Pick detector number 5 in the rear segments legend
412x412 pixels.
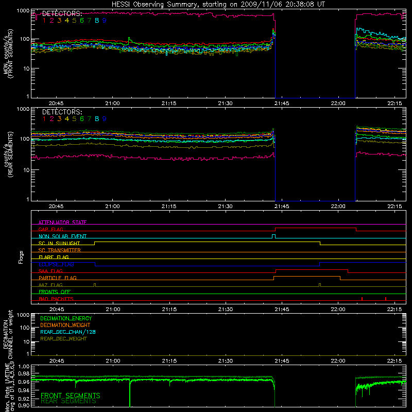pos(74,119)
